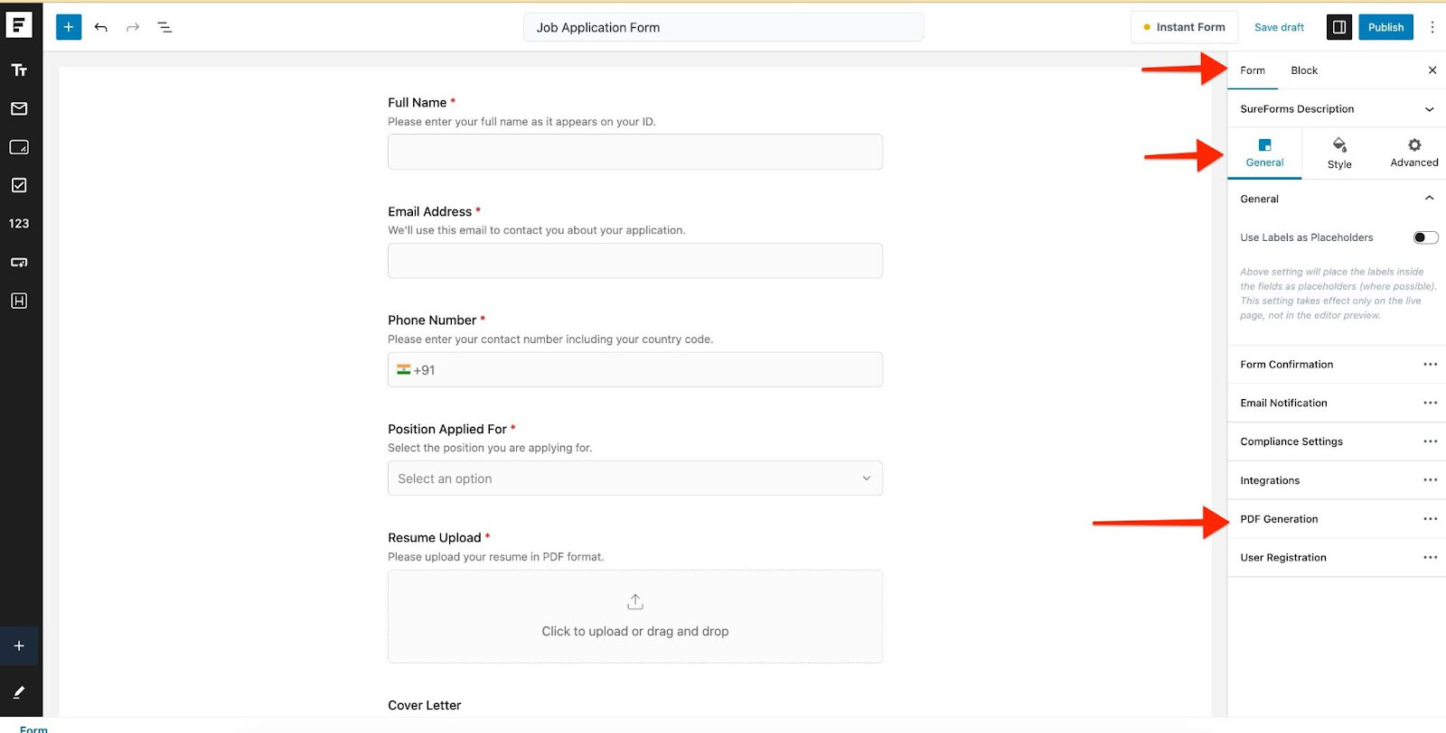Select the India flag country code
1446x733 pixels.
(x=404, y=370)
